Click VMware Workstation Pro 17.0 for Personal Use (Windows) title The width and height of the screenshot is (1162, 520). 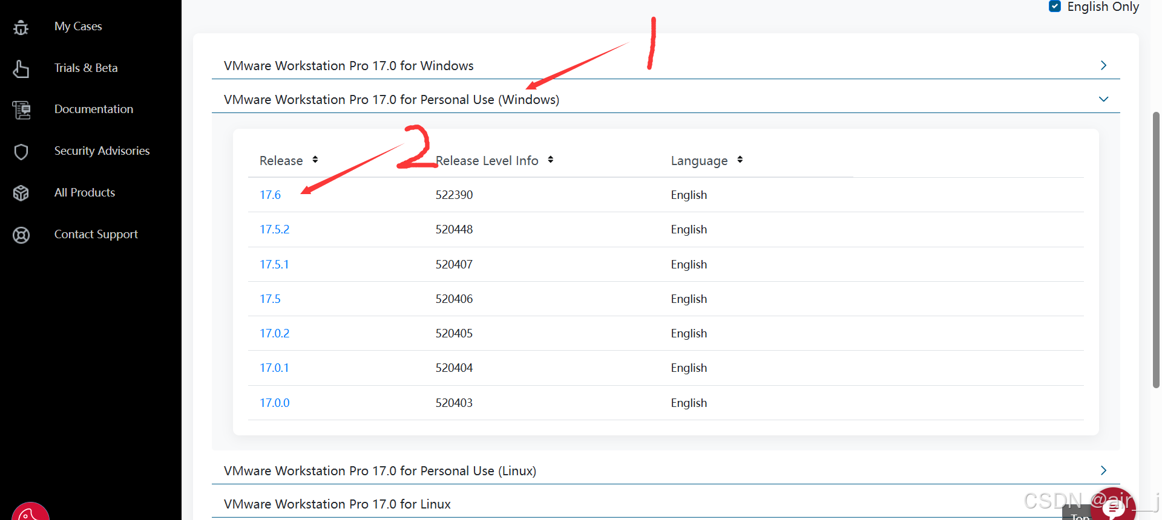pos(392,100)
